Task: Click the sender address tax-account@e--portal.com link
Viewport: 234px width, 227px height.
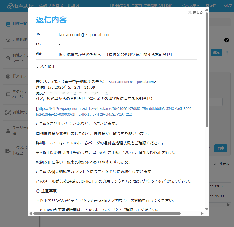Action: [x=132, y=82]
